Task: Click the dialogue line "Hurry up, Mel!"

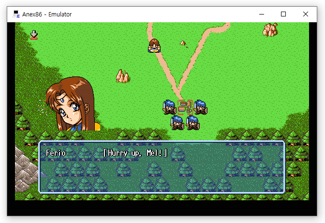Action: click(135, 153)
